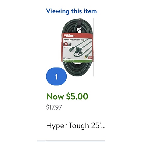This screenshot has width=142, height=142.
Task: Open the Hyper Tough 25' product title
Action: 75,126
